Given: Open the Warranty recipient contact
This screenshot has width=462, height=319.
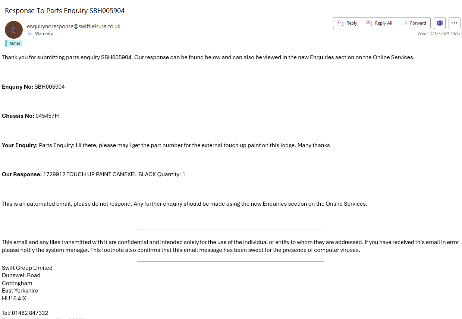Looking at the screenshot, I should (44, 34).
